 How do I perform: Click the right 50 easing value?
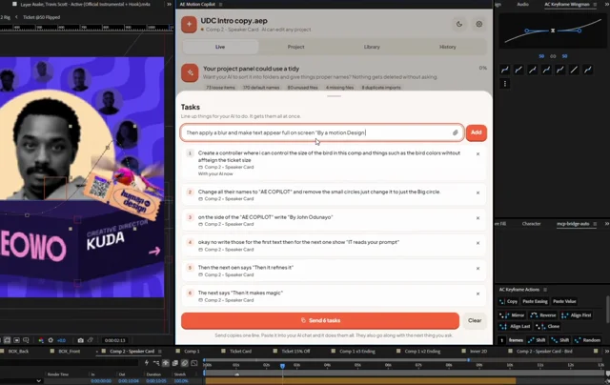pos(564,56)
